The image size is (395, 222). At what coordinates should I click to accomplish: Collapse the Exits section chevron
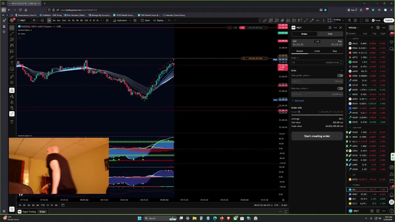point(341,71)
